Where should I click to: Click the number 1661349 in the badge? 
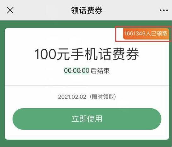pyautogui.click(x=135, y=34)
